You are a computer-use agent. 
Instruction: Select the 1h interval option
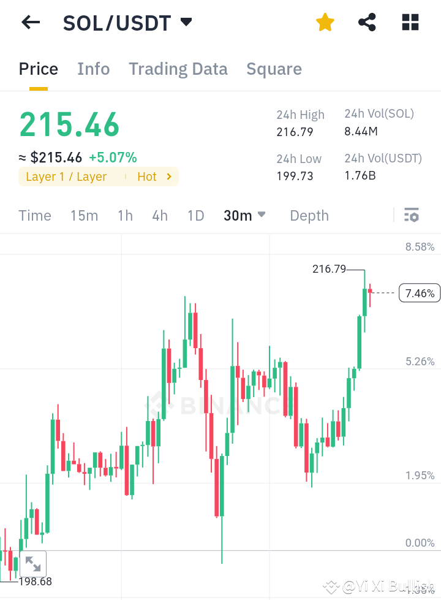coord(125,215)
